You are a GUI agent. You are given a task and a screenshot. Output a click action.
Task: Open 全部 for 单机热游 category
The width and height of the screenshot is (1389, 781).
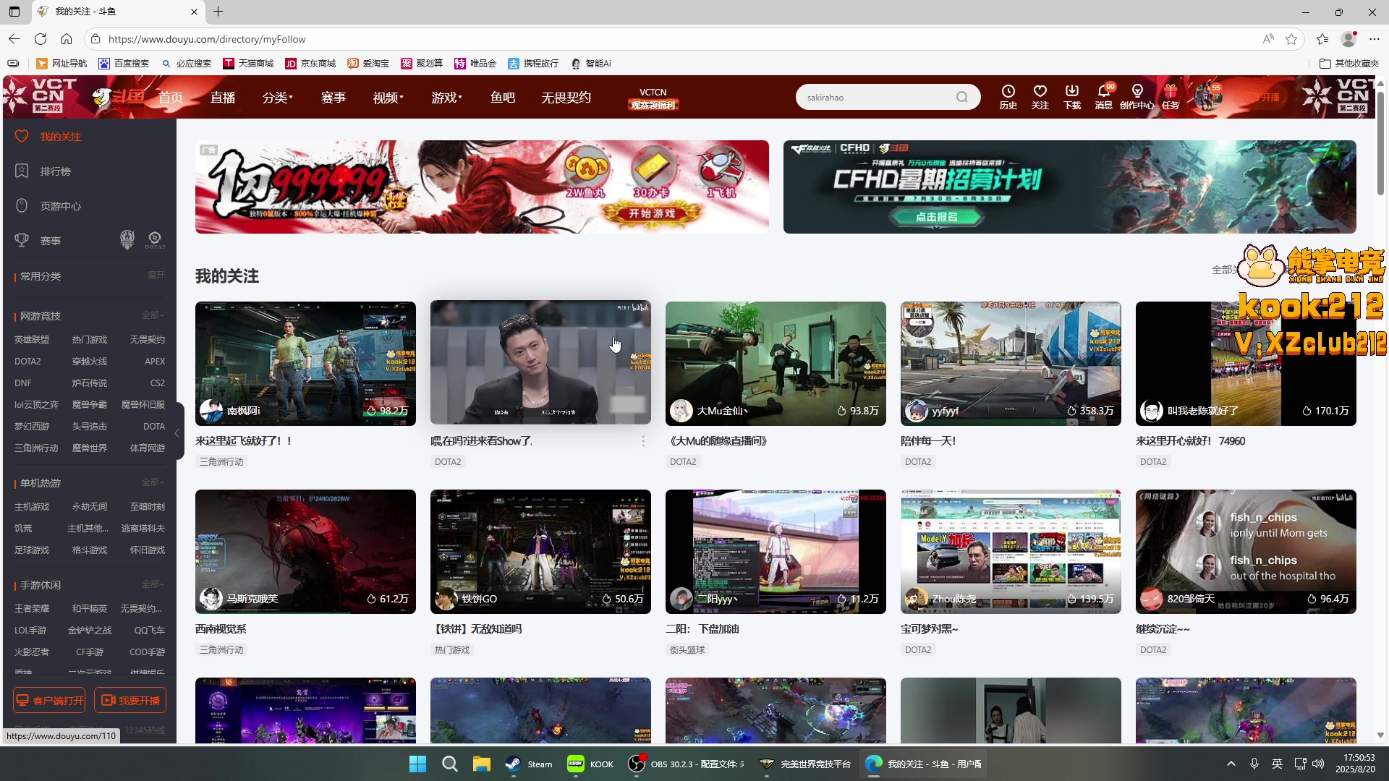pos(153,482)
